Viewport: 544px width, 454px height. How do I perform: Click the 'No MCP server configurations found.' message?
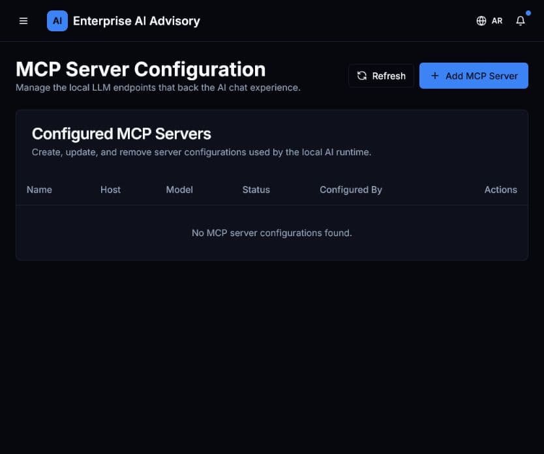[271, 233]
